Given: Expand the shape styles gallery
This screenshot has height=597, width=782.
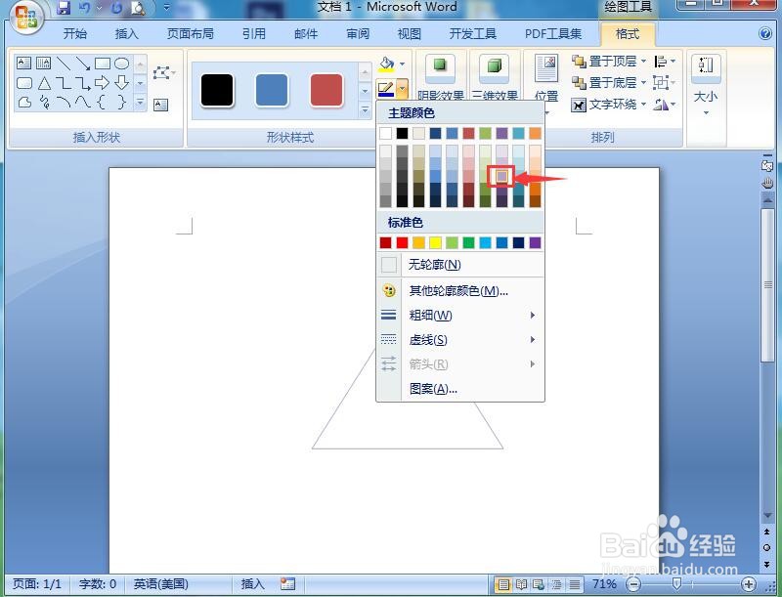Looking at the screenshot, I should coord(365,110).
